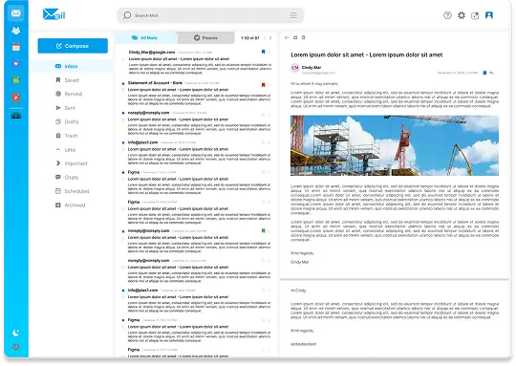
Task: Select checkbox for first Figma email
Action: click(x=123, y=179)
